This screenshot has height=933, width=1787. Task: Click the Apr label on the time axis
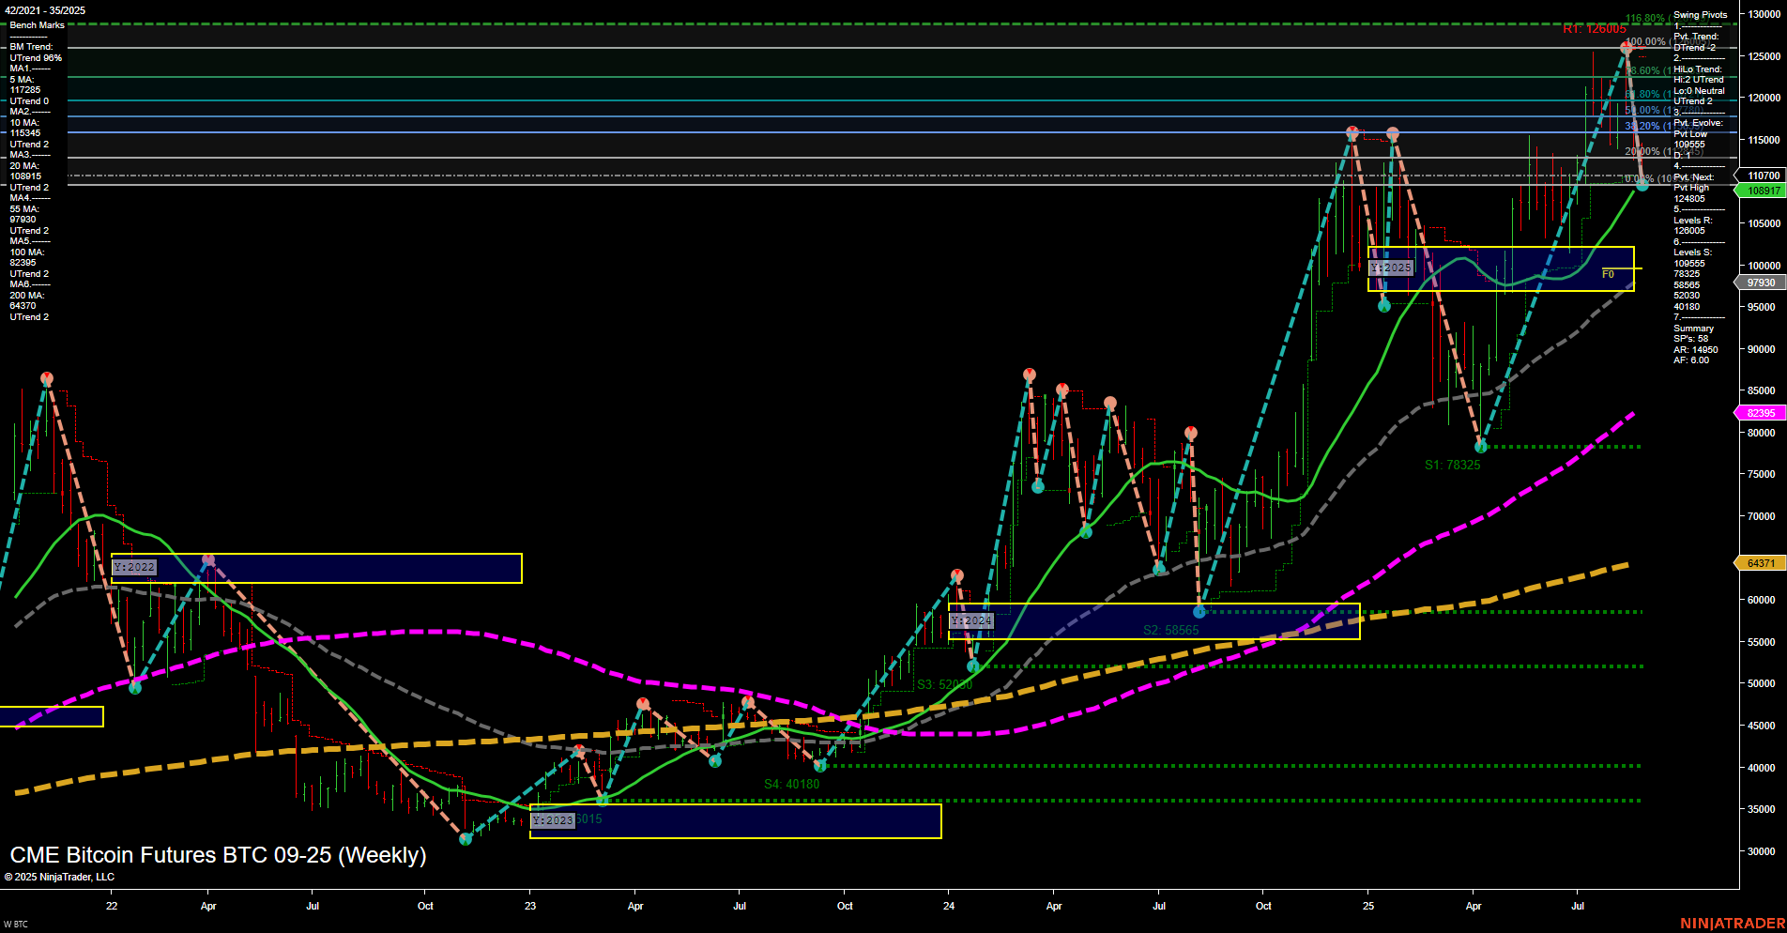point(208,906)
